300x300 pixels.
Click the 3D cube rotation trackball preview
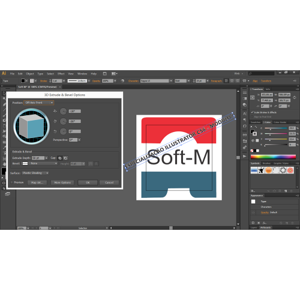(x=32, y=127)
